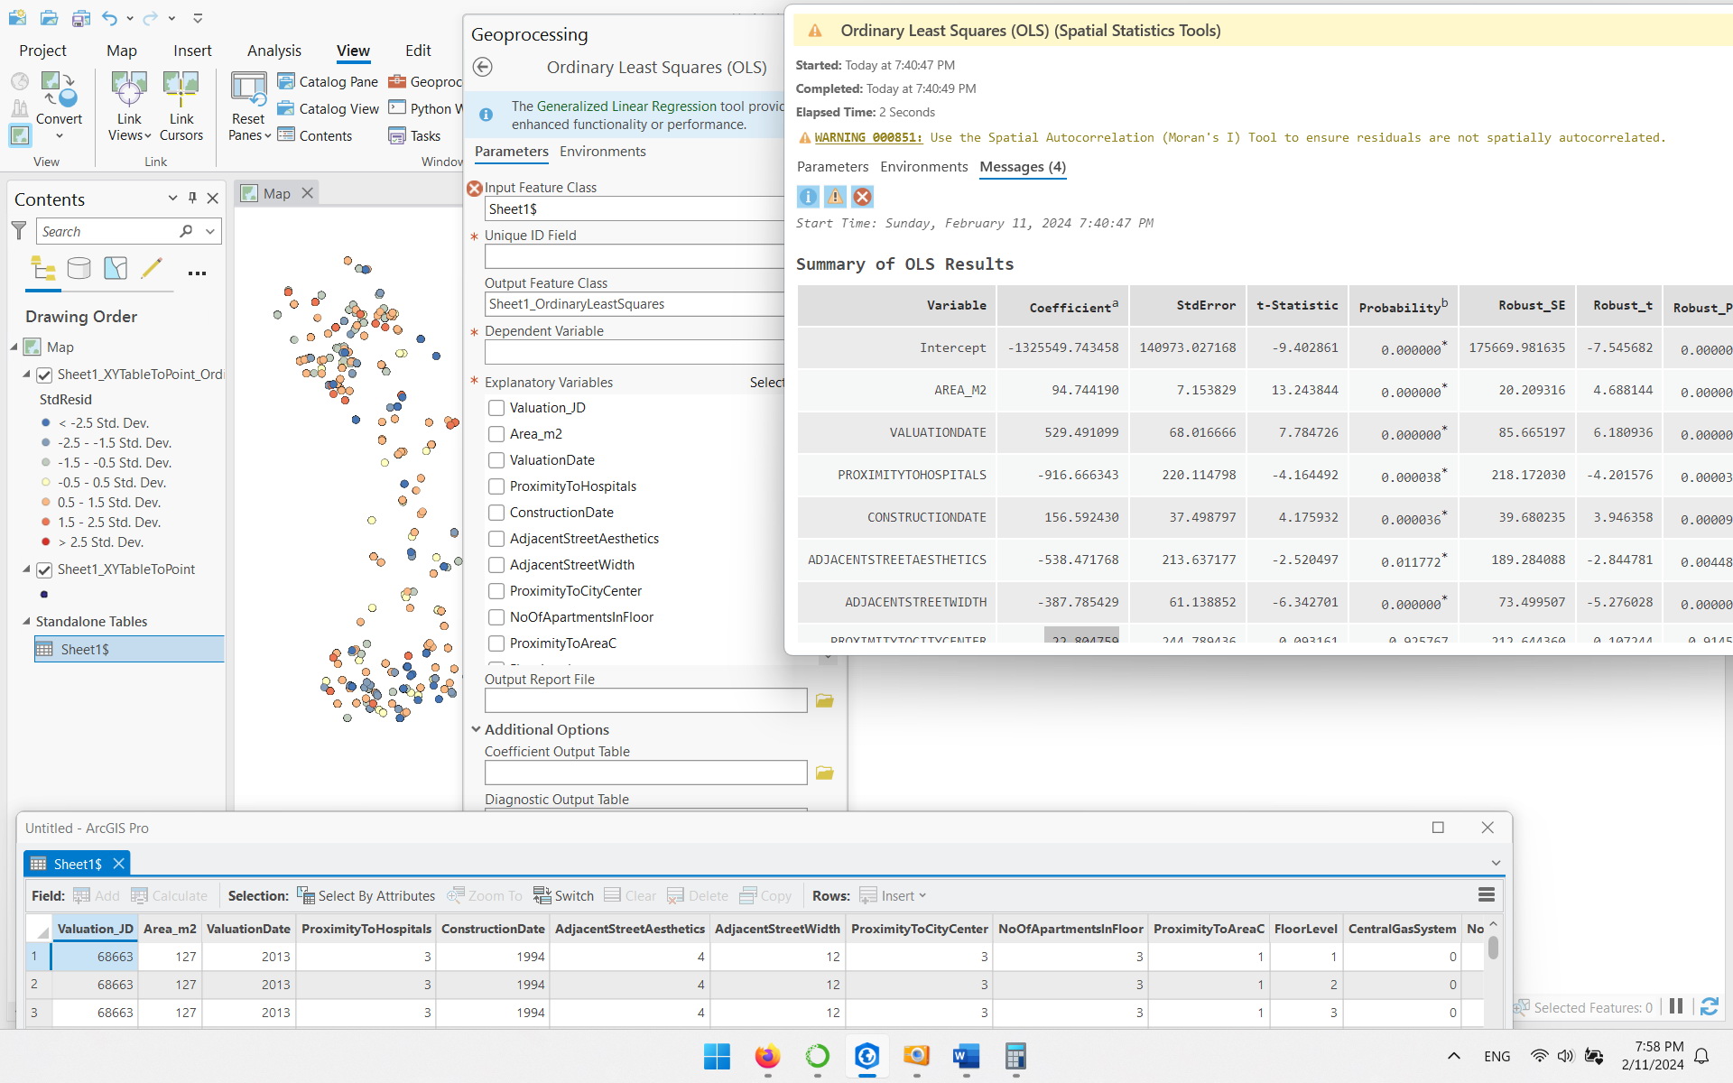Screen dimensions: 1733x1083
Task: Open Firefox from the taskbar
Action: [767, 1056]
